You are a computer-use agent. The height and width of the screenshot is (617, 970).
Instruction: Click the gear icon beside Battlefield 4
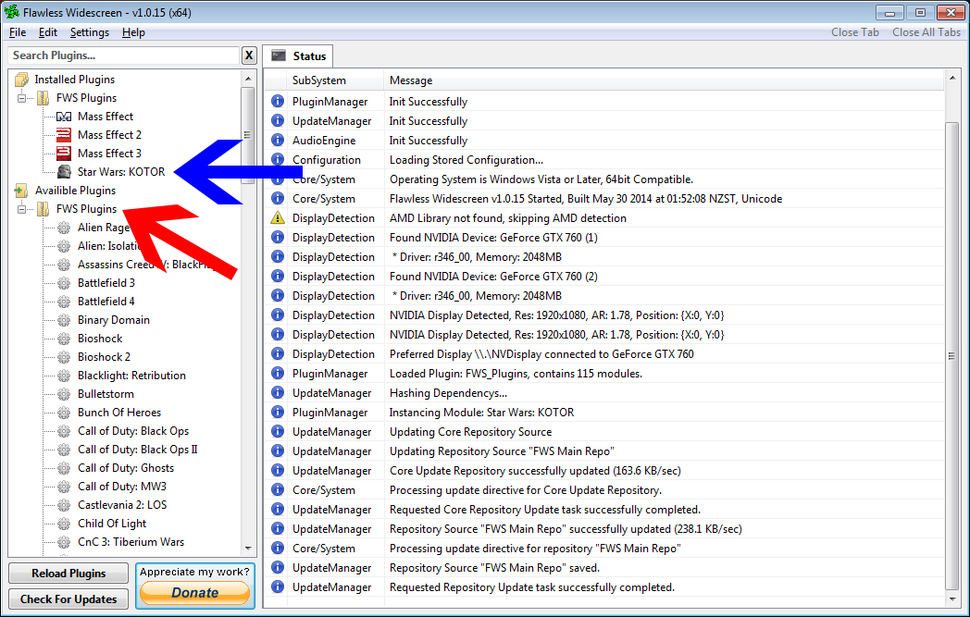pos(64,302)
